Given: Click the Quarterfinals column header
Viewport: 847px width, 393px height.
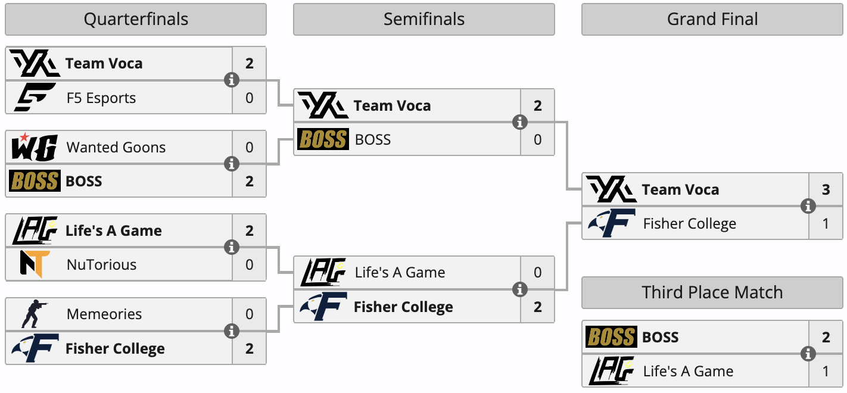Looking at the screenshot, I should click(x=136, y=19).
